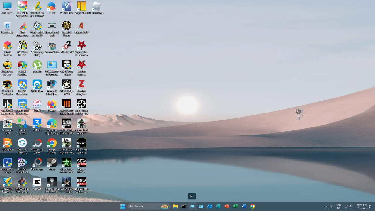
Task: Open File Explorer from the taskbar
Action: coord(175,206)
